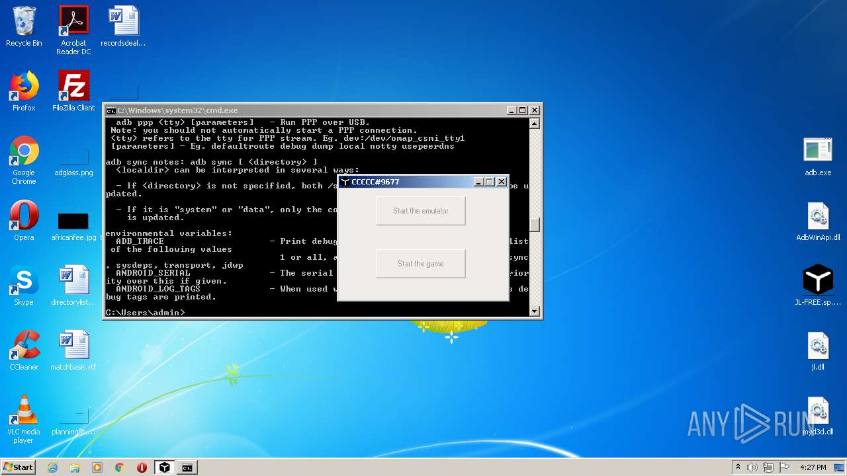The width and height of the screenshot is (847, 476).
Task: Click the ADB_TRACE text in cmd
Action: click(140, 241)
